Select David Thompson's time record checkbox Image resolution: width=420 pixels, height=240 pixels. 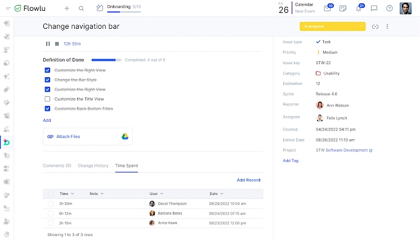pyautogui.click(x=51, y=203)
